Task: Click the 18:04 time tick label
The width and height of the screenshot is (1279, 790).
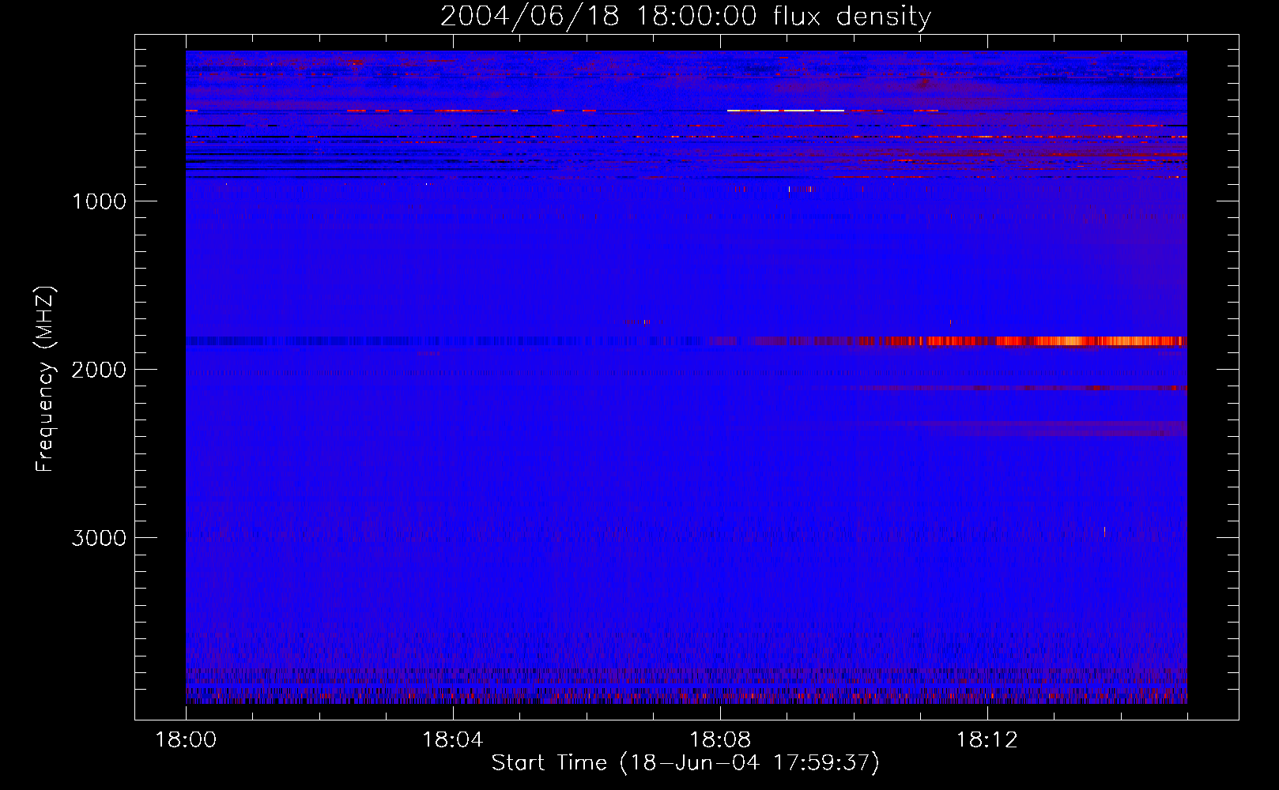Action: 452,740
